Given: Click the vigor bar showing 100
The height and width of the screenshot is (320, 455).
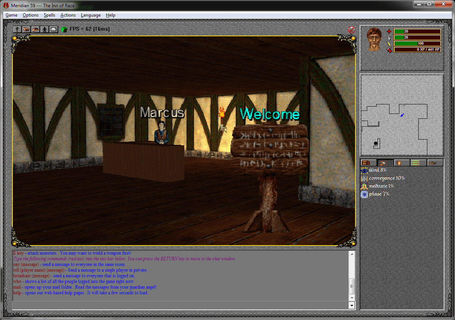Looking at the screenshot, I should [x=418, y=43].
